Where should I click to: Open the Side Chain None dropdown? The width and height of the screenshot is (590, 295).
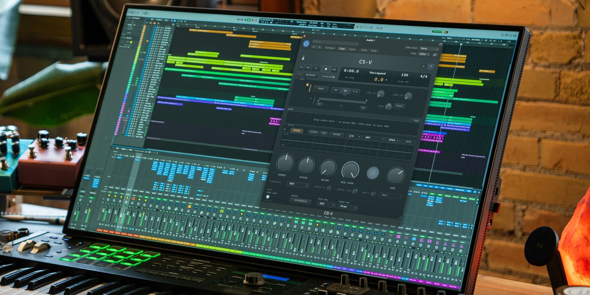[x=430, y=49]
